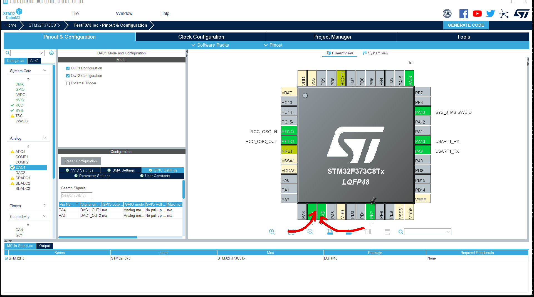Viewport: 534px width, 297px height.
Task: Click the STM32 CubeMX logo
Action: click(x=13, y=13)
